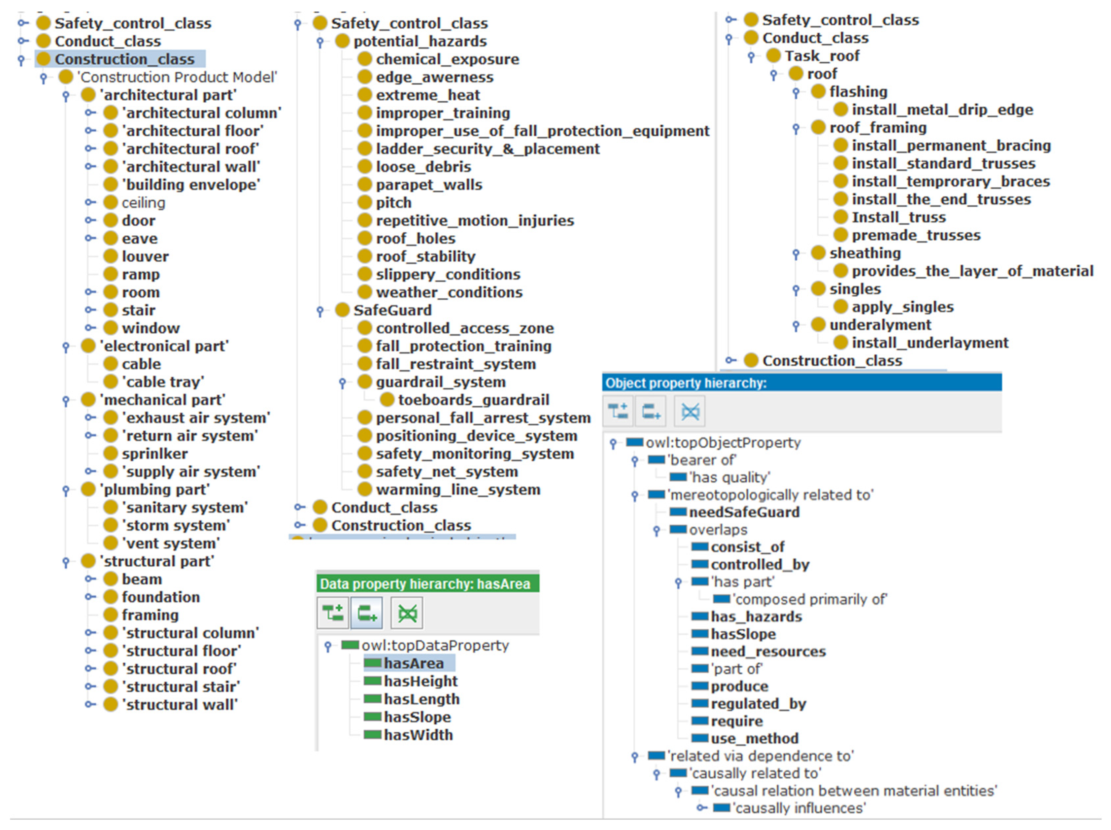
Task: Select install_metal_drip_edge class
Action: [942, 110]
